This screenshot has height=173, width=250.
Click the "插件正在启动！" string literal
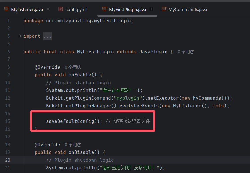[118, 90]
